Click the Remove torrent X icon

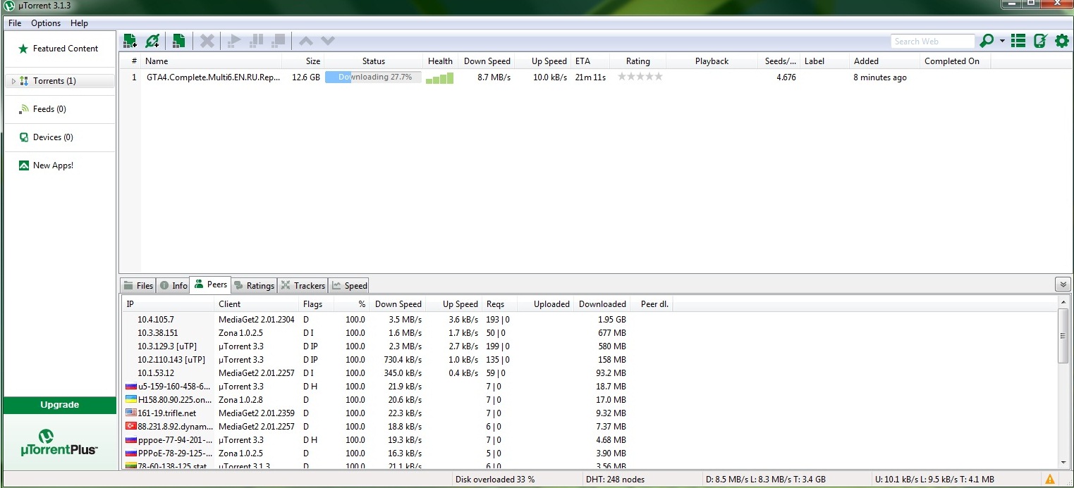[x=207, y=41]
